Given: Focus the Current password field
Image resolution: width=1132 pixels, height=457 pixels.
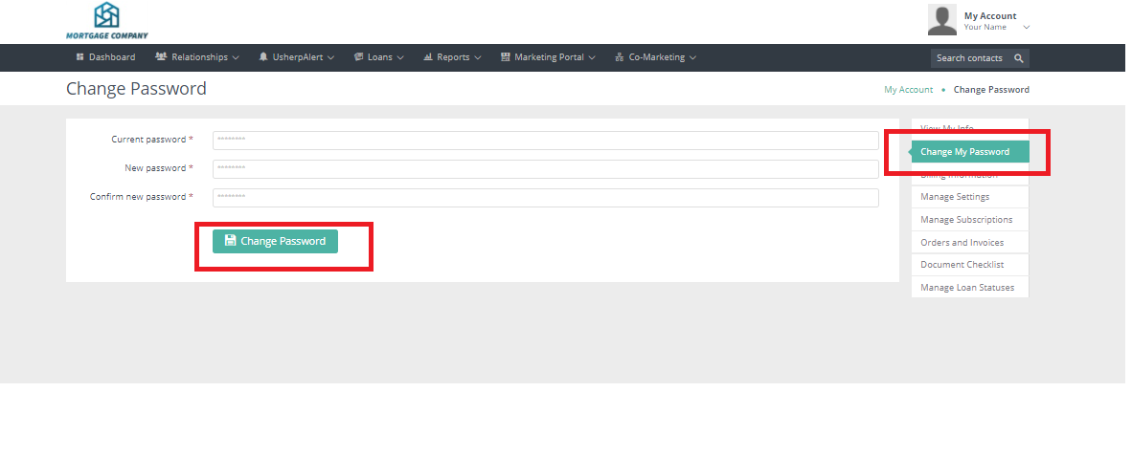Looking at the screenshot, I should click(x=545, y=141).
